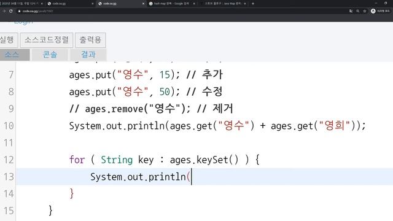Image resolution: width=393 pixels, height=221 pixels.
Task: Click the '// 수정' comment text
Action: (x=204, y=91)
